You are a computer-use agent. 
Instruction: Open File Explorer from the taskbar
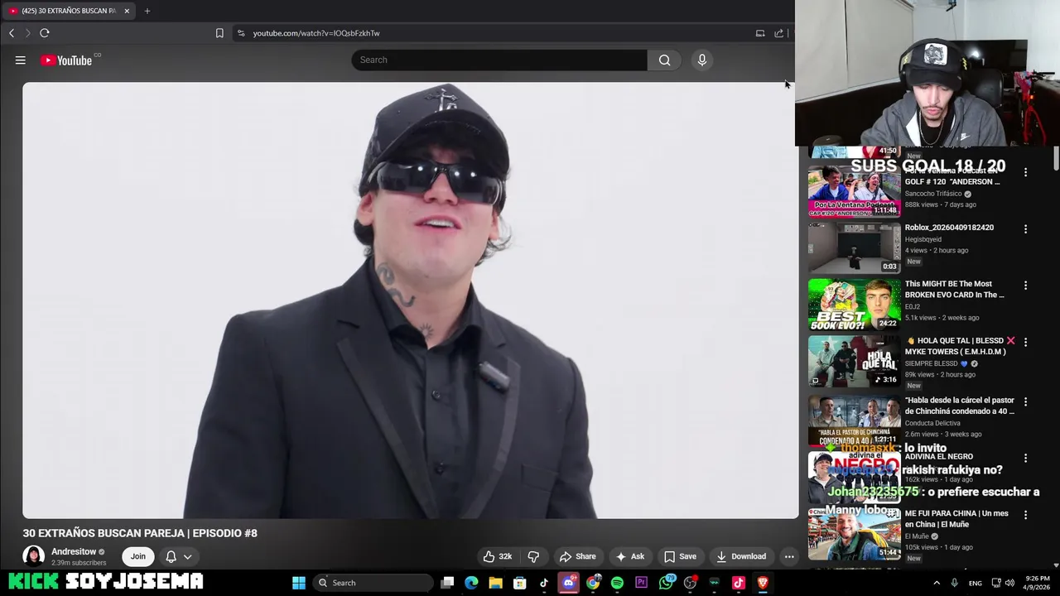coord(495,583)
